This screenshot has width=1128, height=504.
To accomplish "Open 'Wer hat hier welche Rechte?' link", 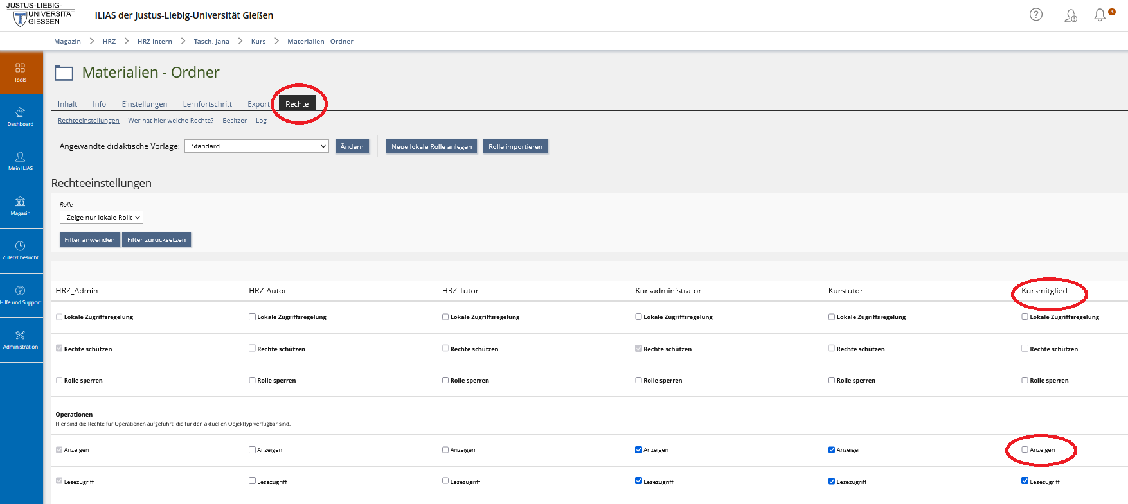I will (171, 121).
